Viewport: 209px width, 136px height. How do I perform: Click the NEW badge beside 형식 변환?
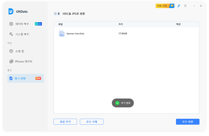coord(38,78)
